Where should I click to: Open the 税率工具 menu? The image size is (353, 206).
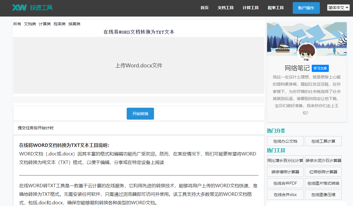pyautogui.click(x=276, y=8)
